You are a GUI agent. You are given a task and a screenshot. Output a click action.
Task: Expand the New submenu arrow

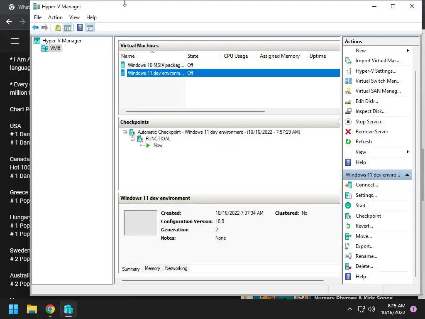point(408,50)
